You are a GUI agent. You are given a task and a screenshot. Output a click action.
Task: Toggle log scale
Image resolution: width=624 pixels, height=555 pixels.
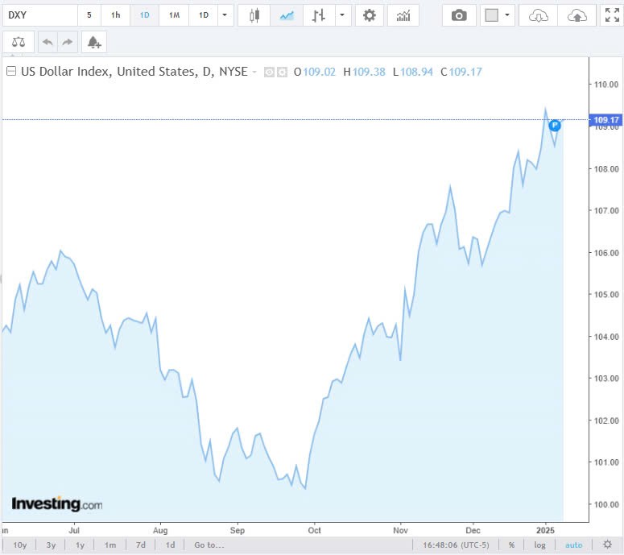coord(539,545)
